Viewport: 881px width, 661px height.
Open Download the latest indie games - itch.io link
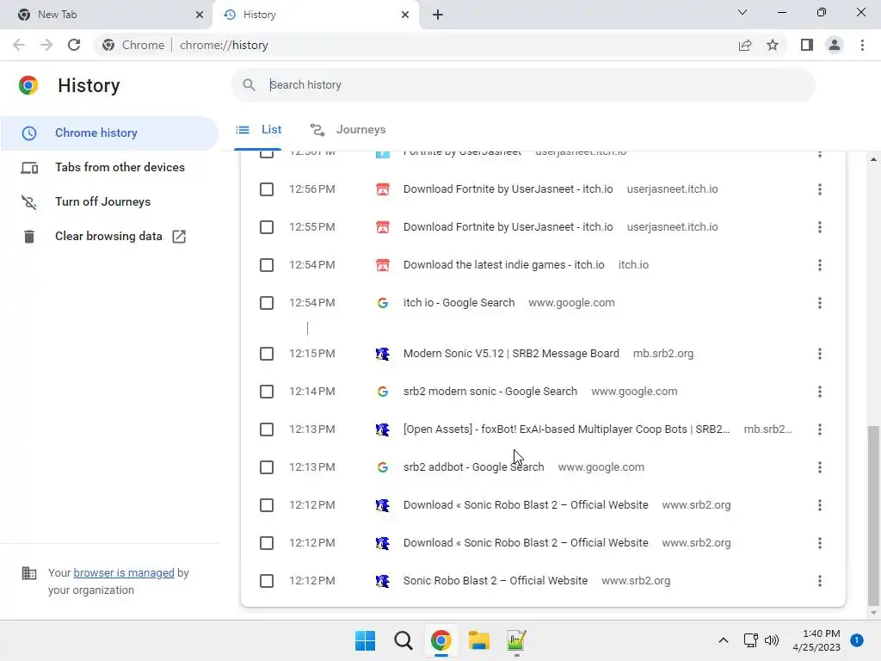[503, 265]
